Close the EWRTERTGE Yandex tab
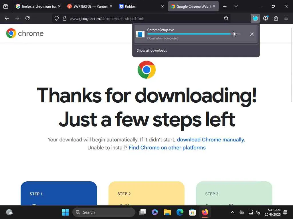The image size is (293, 219). [111, 6]
